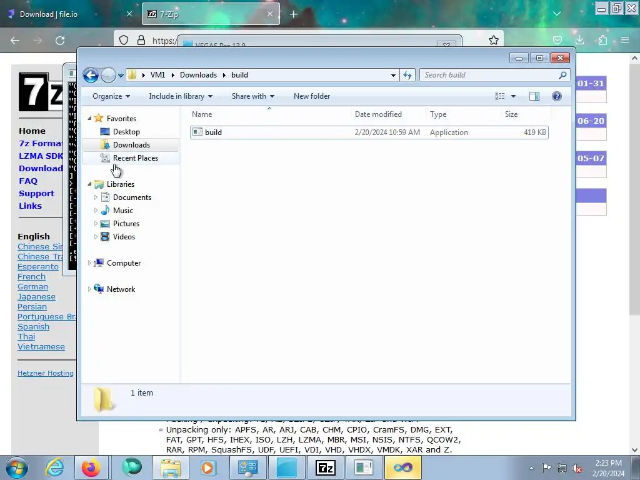
Task: Open recent pages dropdown beside forward arrow
Action: pos(121,76)
